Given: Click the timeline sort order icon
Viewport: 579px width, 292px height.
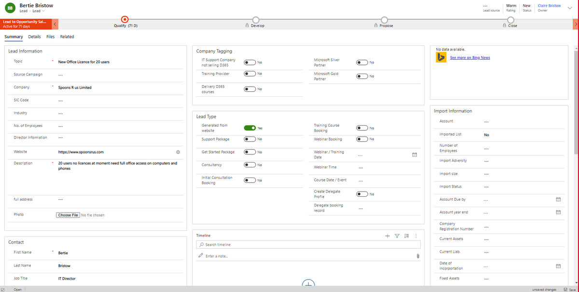Looking at the screenshot, I should (407, 236).
